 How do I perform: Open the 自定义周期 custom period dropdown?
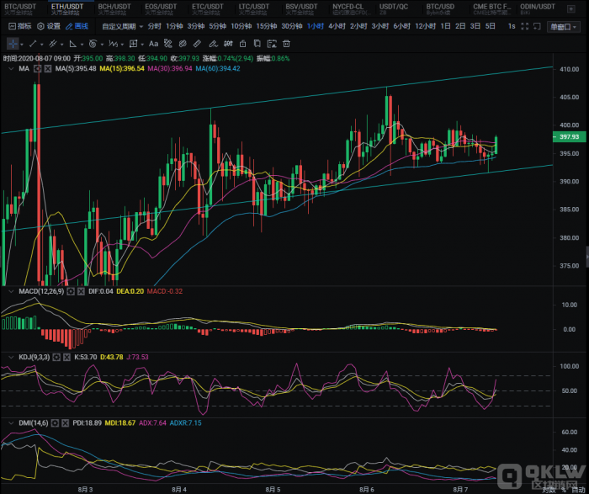pyautogui.click(x=123, y=26)
